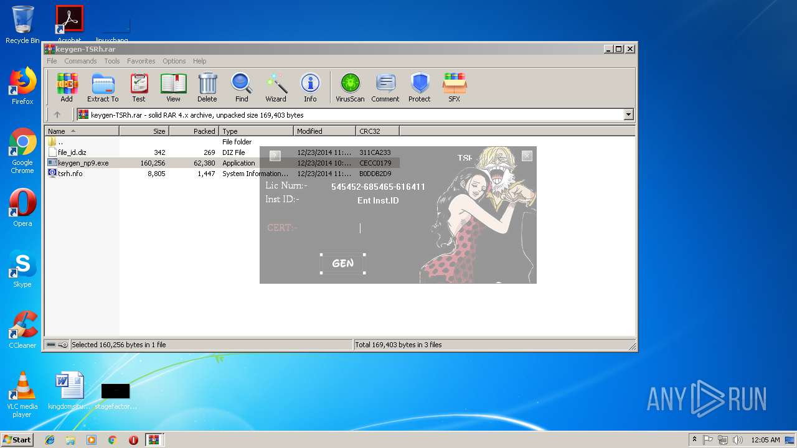Open Windows Media Player taskbar icon

click(x=92, y=440)
